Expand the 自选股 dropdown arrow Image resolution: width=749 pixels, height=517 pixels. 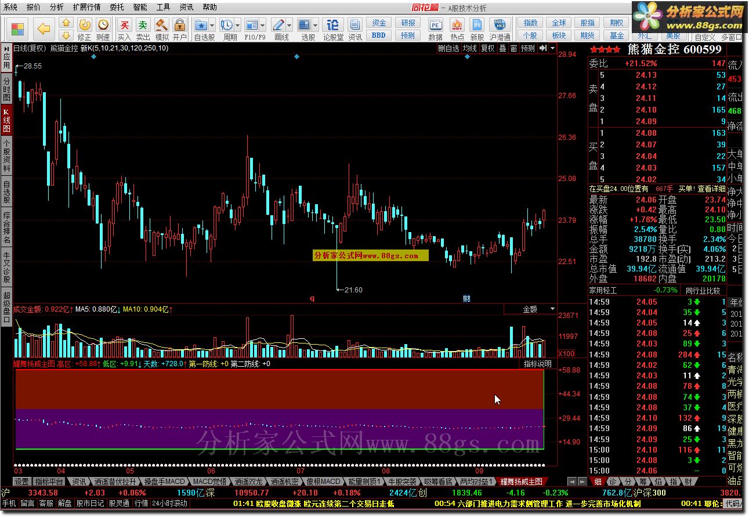[x=212, y=26]
